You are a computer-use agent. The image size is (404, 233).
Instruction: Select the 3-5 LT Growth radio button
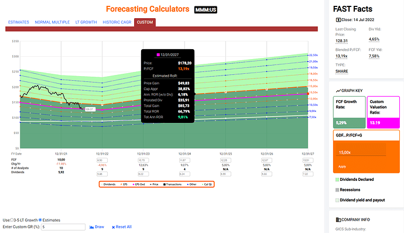(12, 220)
